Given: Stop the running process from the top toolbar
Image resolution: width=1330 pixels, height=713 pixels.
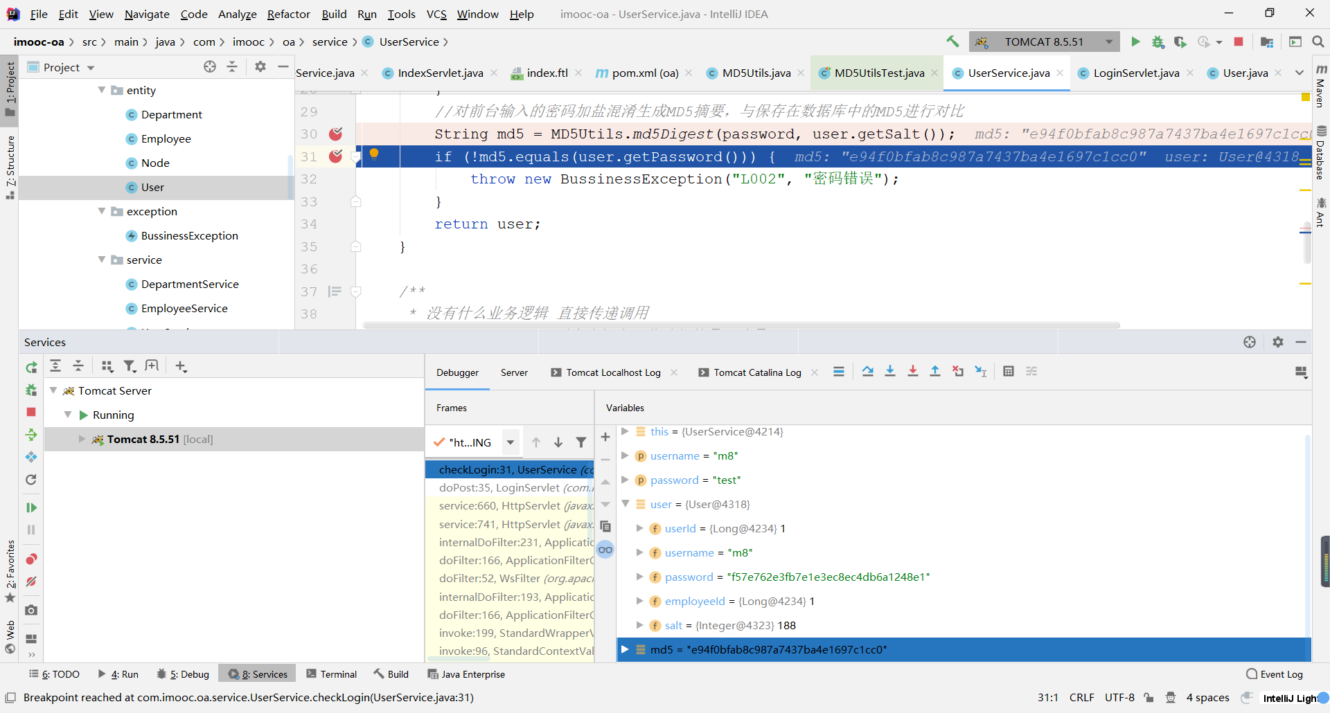Looking at the screenshot, I should 1239,42.
